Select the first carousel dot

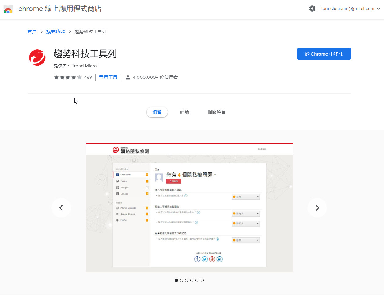176,281
